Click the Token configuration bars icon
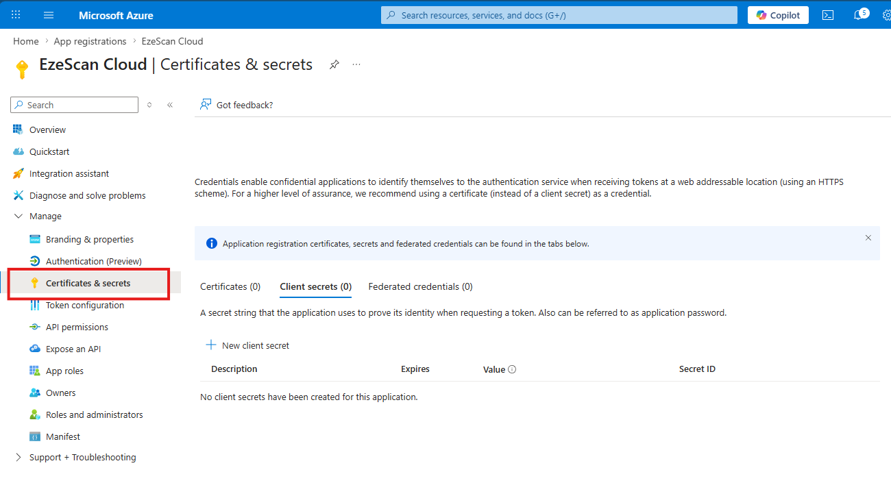The width and height of the screenshot is (891, 496). [34, 305]
